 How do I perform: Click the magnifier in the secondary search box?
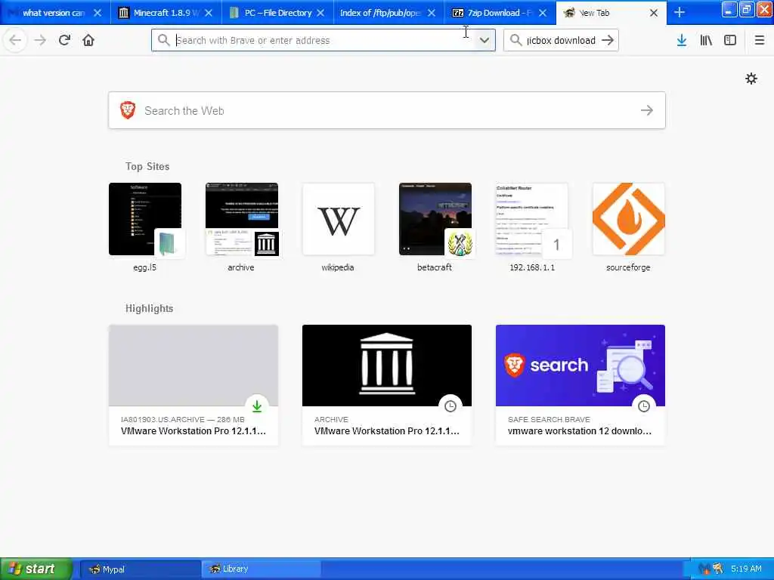click(515, 40)
